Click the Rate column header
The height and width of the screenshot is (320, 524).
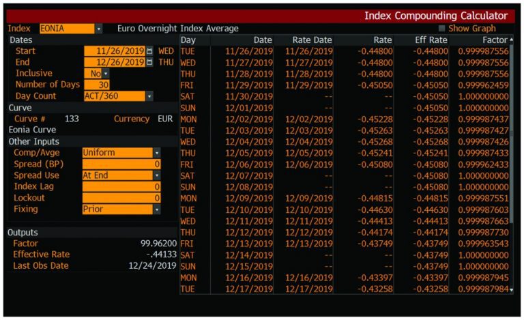[383, 40]
